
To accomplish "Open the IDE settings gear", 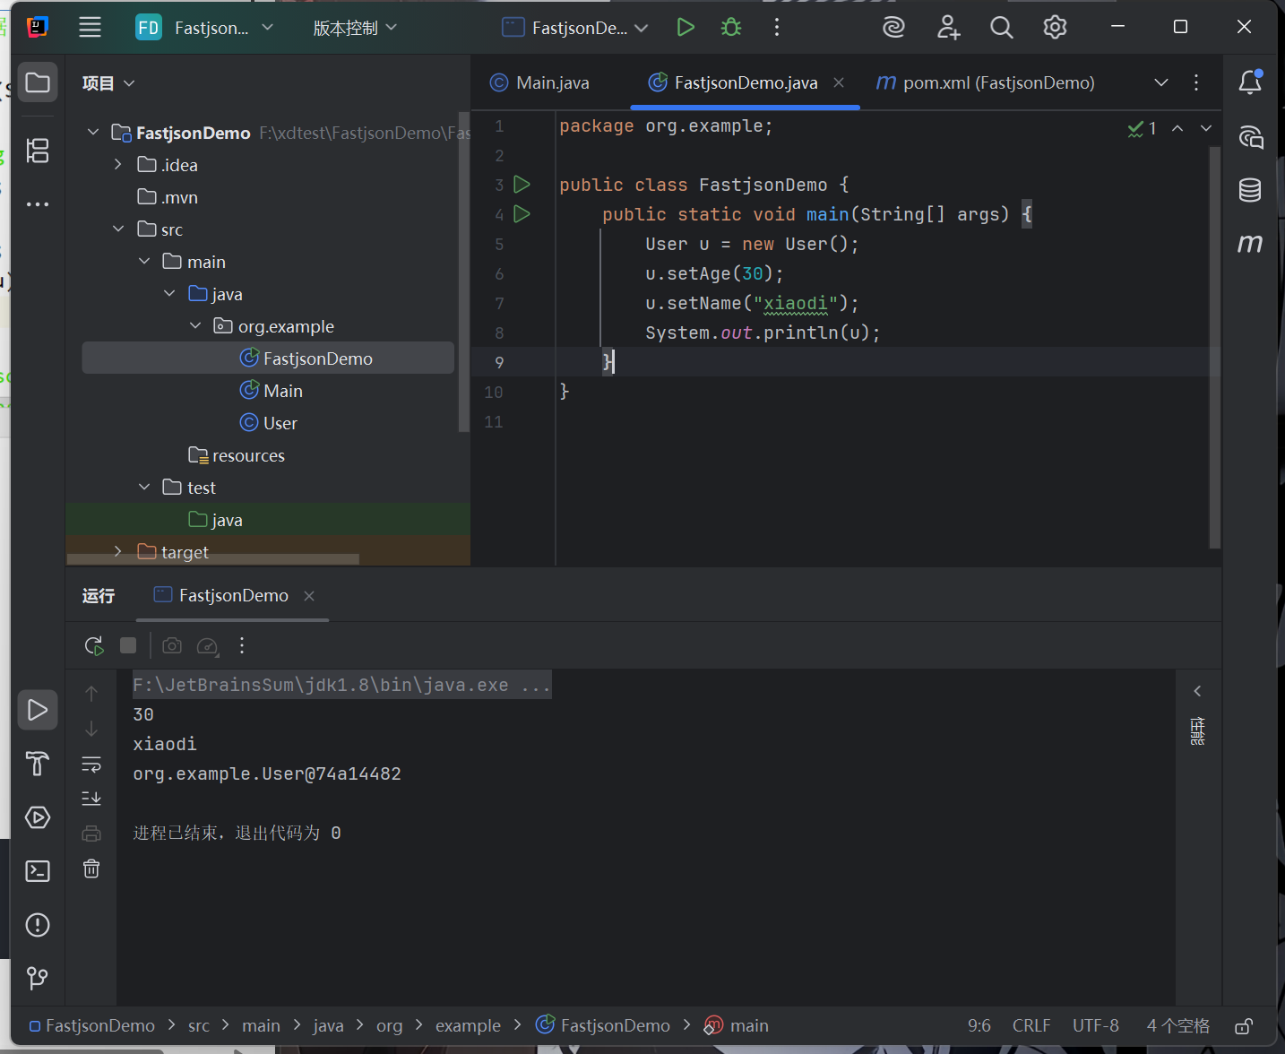I will pyautogui.click(x=1055, y=27).
